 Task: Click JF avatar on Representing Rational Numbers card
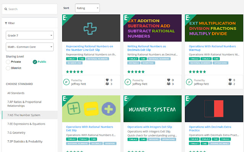point(66,82)
